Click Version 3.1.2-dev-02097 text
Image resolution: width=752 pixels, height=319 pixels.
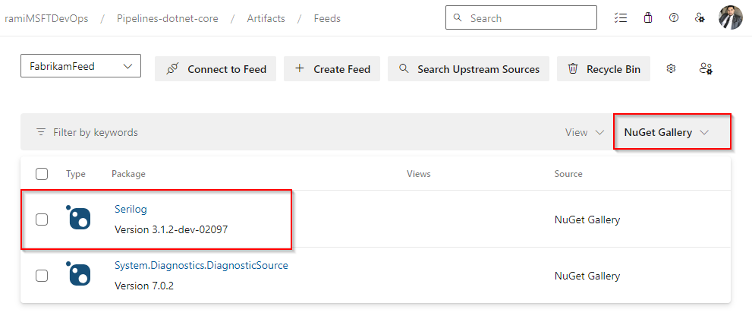171,230
